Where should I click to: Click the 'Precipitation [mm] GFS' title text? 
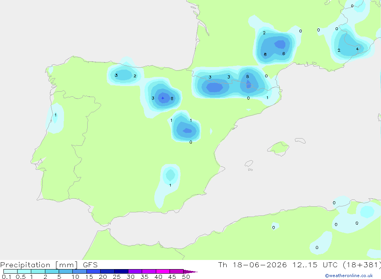pyautogui.click(x=49, y=265)
